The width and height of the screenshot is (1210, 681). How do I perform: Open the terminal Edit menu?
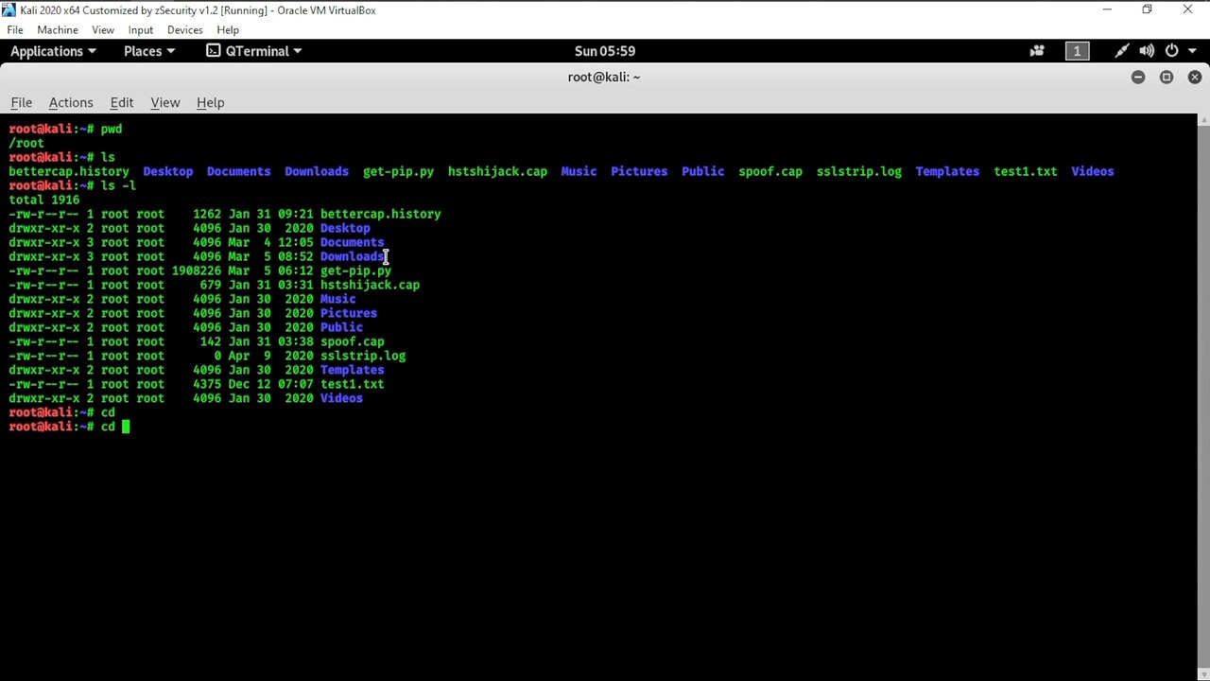coord(122,102)
